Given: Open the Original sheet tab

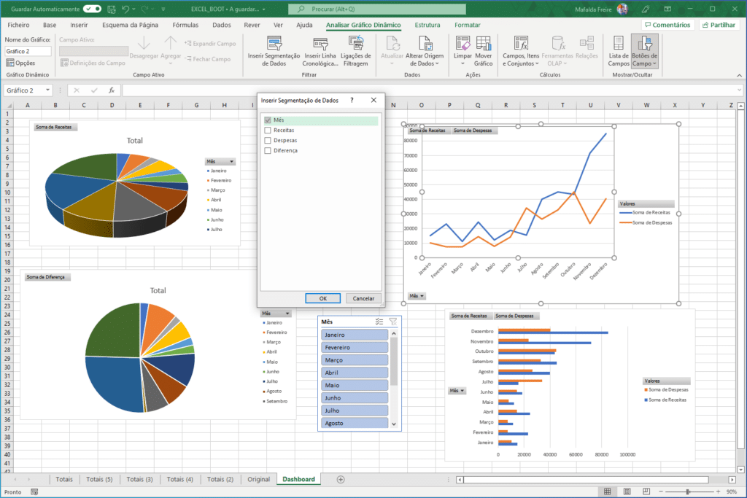Looking at the screenshot, I should (x=260, y=479).
